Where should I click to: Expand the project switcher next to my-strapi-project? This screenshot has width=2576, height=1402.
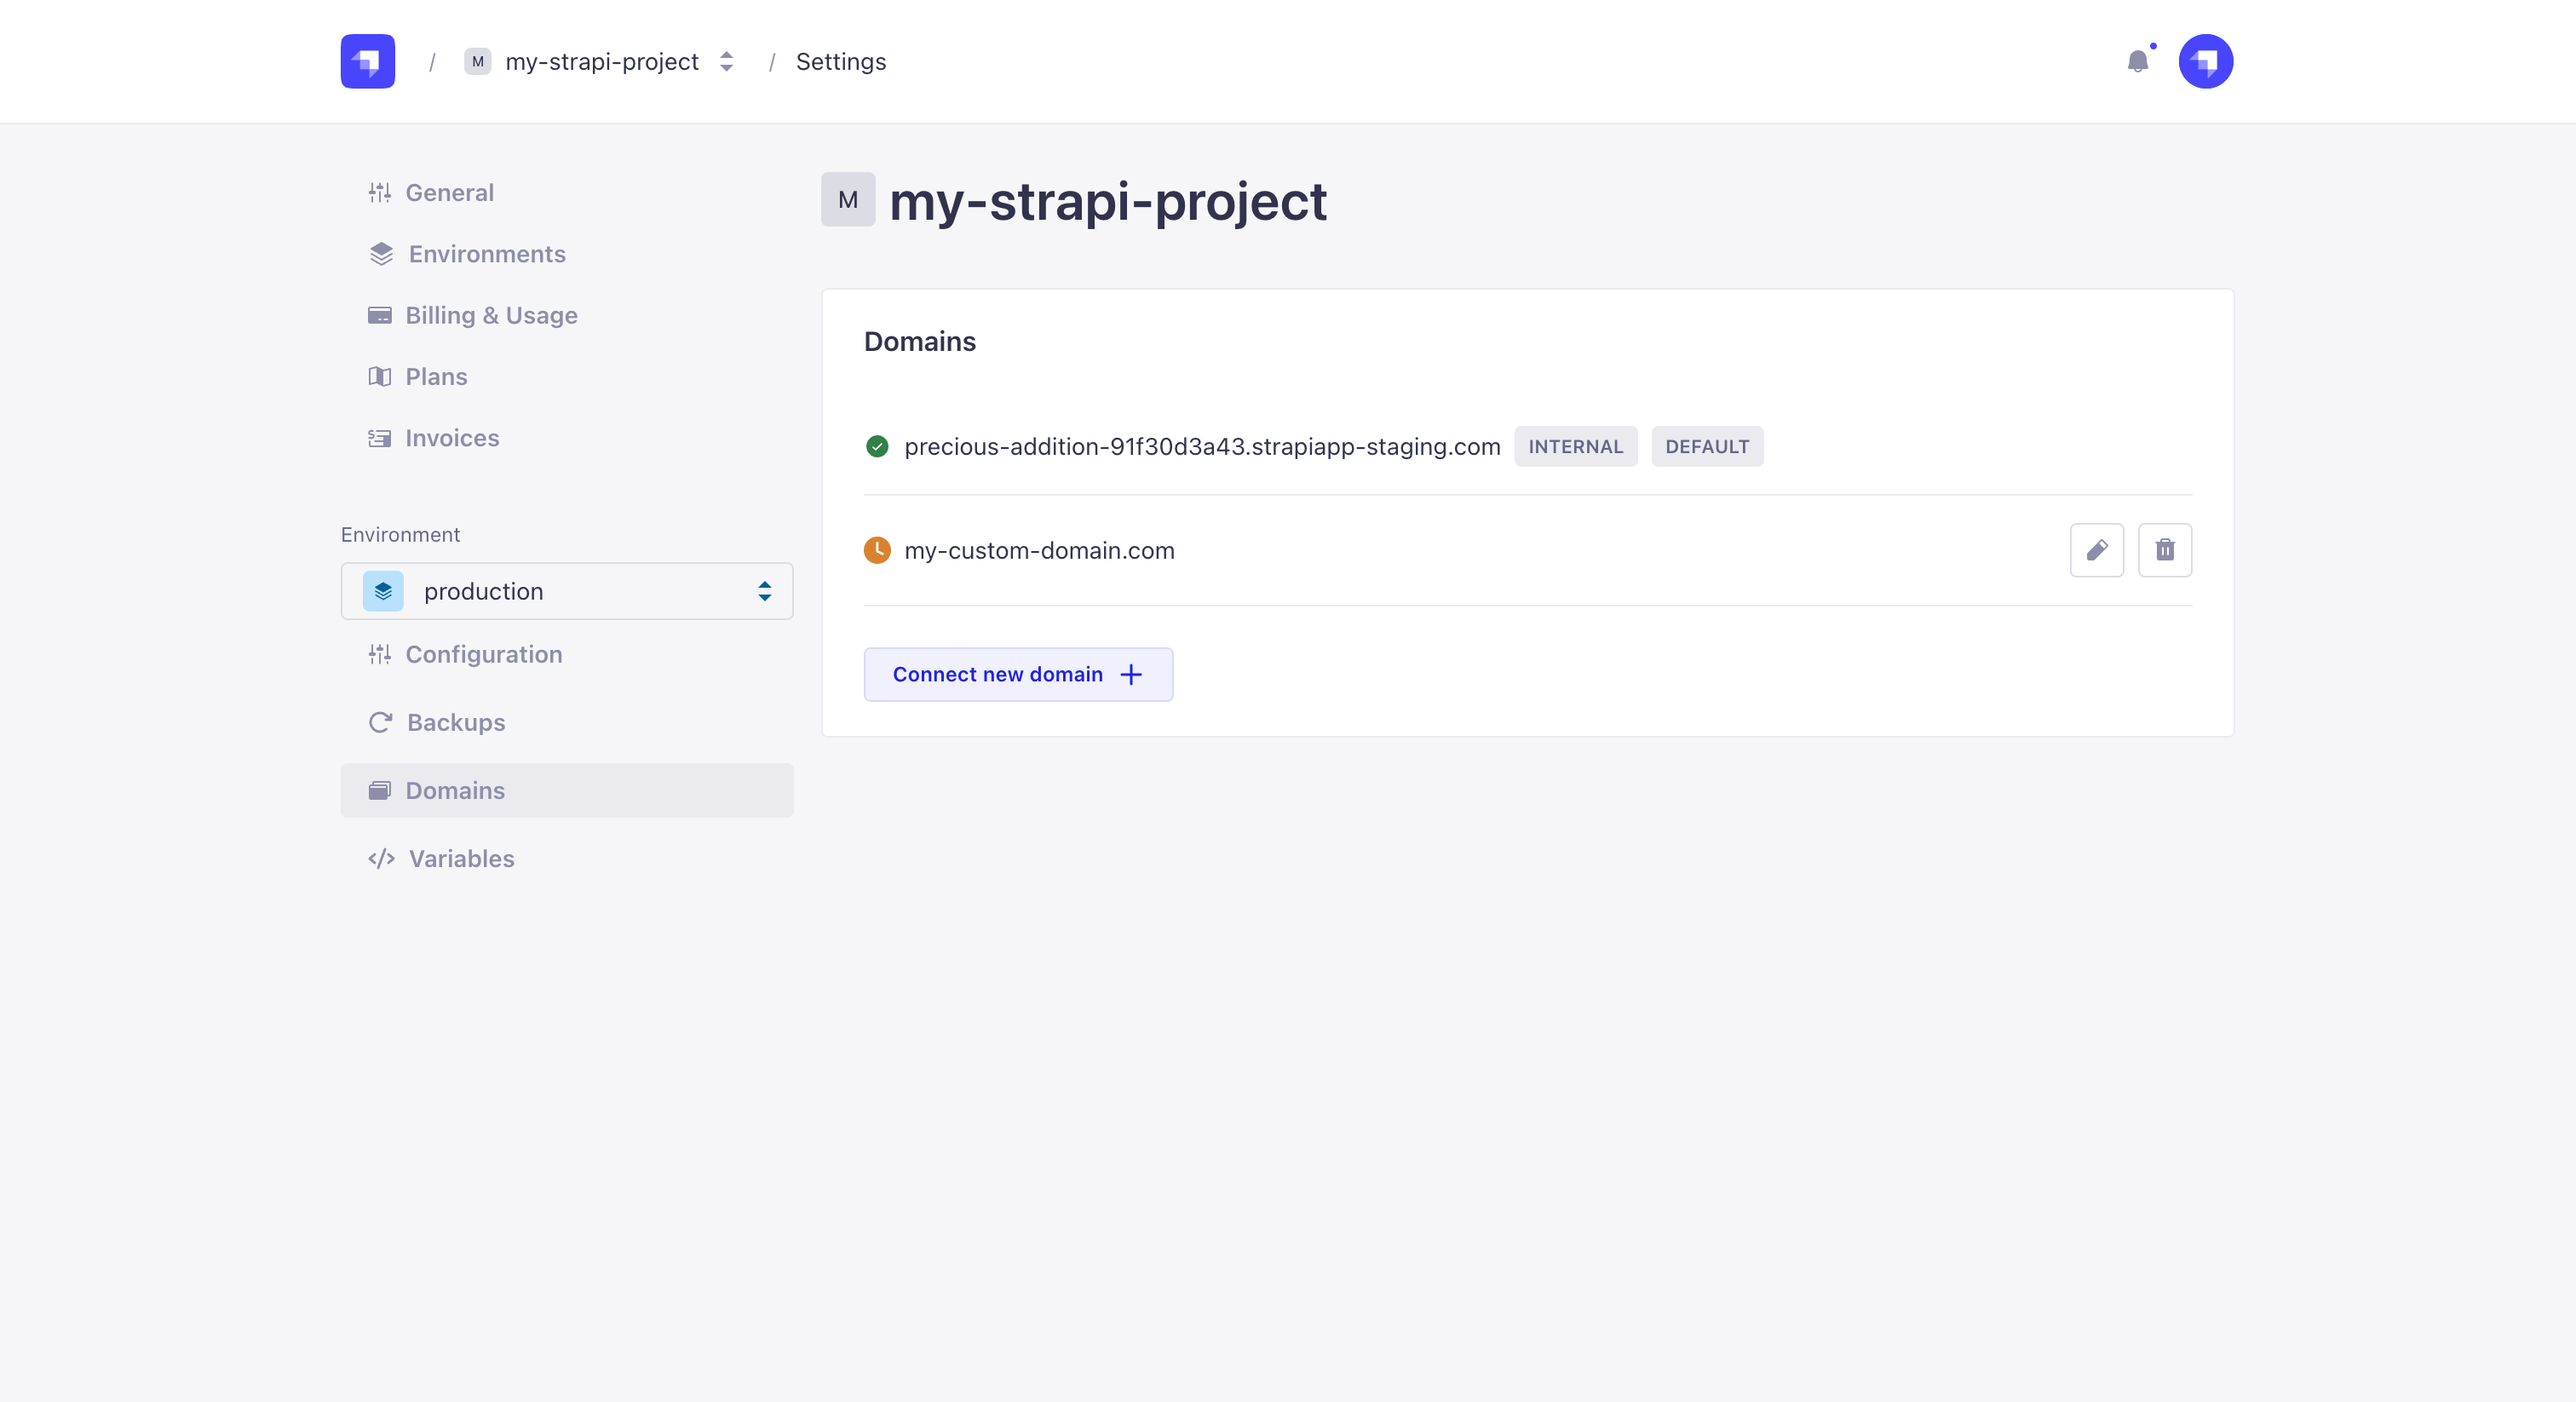[x=726, y=61]
